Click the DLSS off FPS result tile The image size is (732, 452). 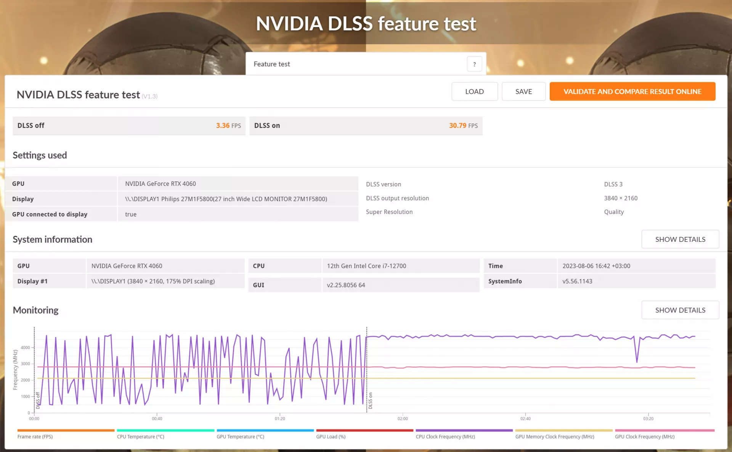click(129, 125)
